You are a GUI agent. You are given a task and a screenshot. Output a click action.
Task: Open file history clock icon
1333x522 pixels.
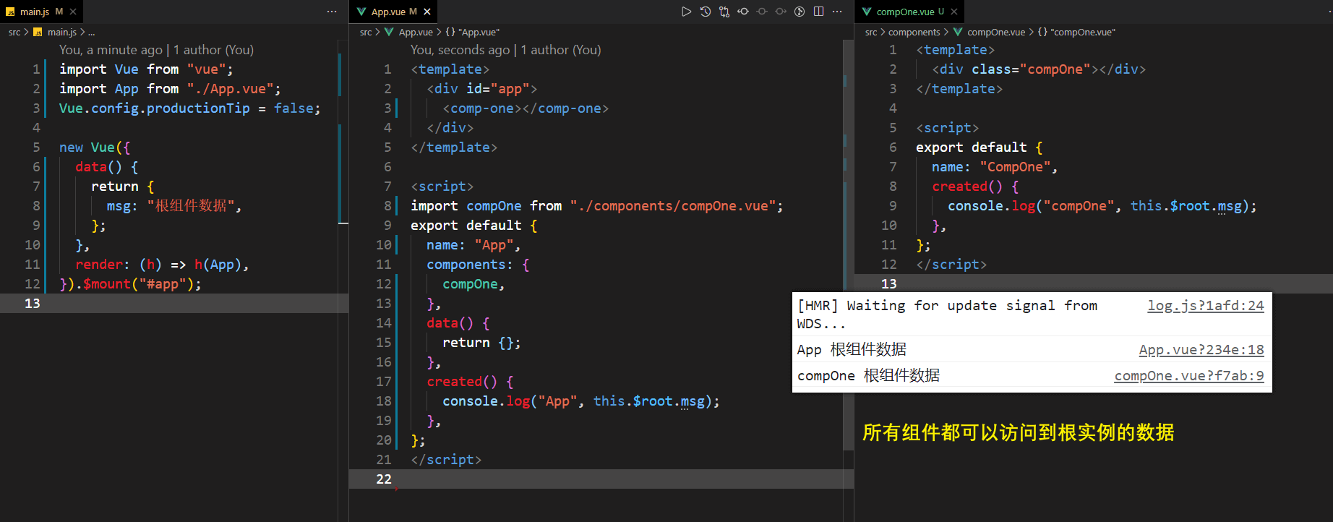(705, 12)
